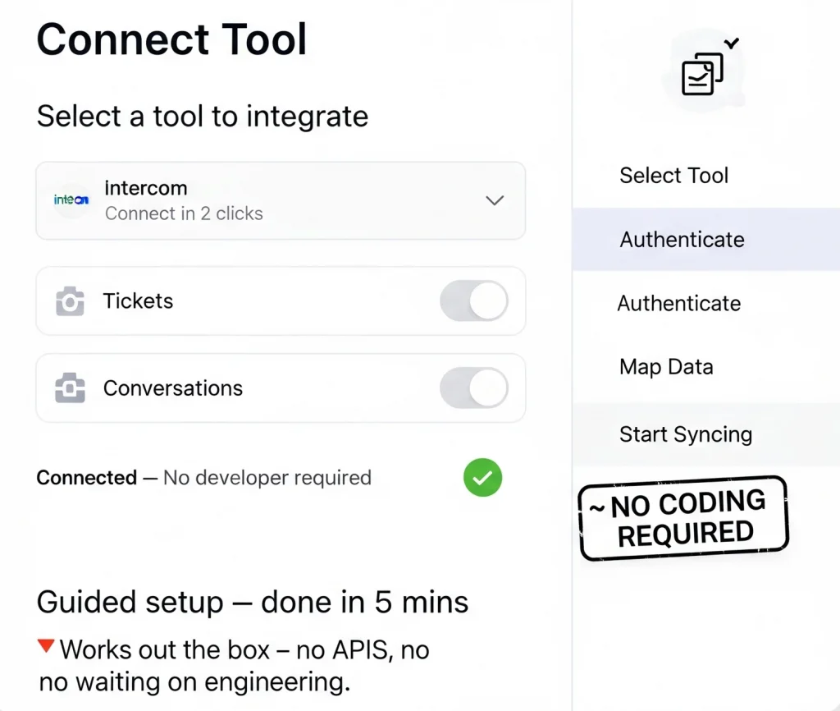Click the Intercom logo icon
Screen dimensions: 840x711
(x=71, y=200)
